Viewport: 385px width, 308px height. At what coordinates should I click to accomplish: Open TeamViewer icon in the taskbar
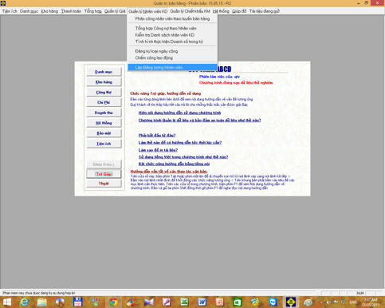(x=273, y=302)
